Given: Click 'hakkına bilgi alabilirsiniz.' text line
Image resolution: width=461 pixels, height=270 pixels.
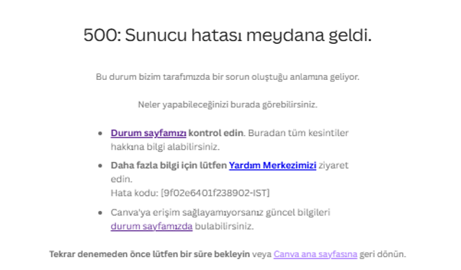Looking at the screenshot, I should pos(165,147).
